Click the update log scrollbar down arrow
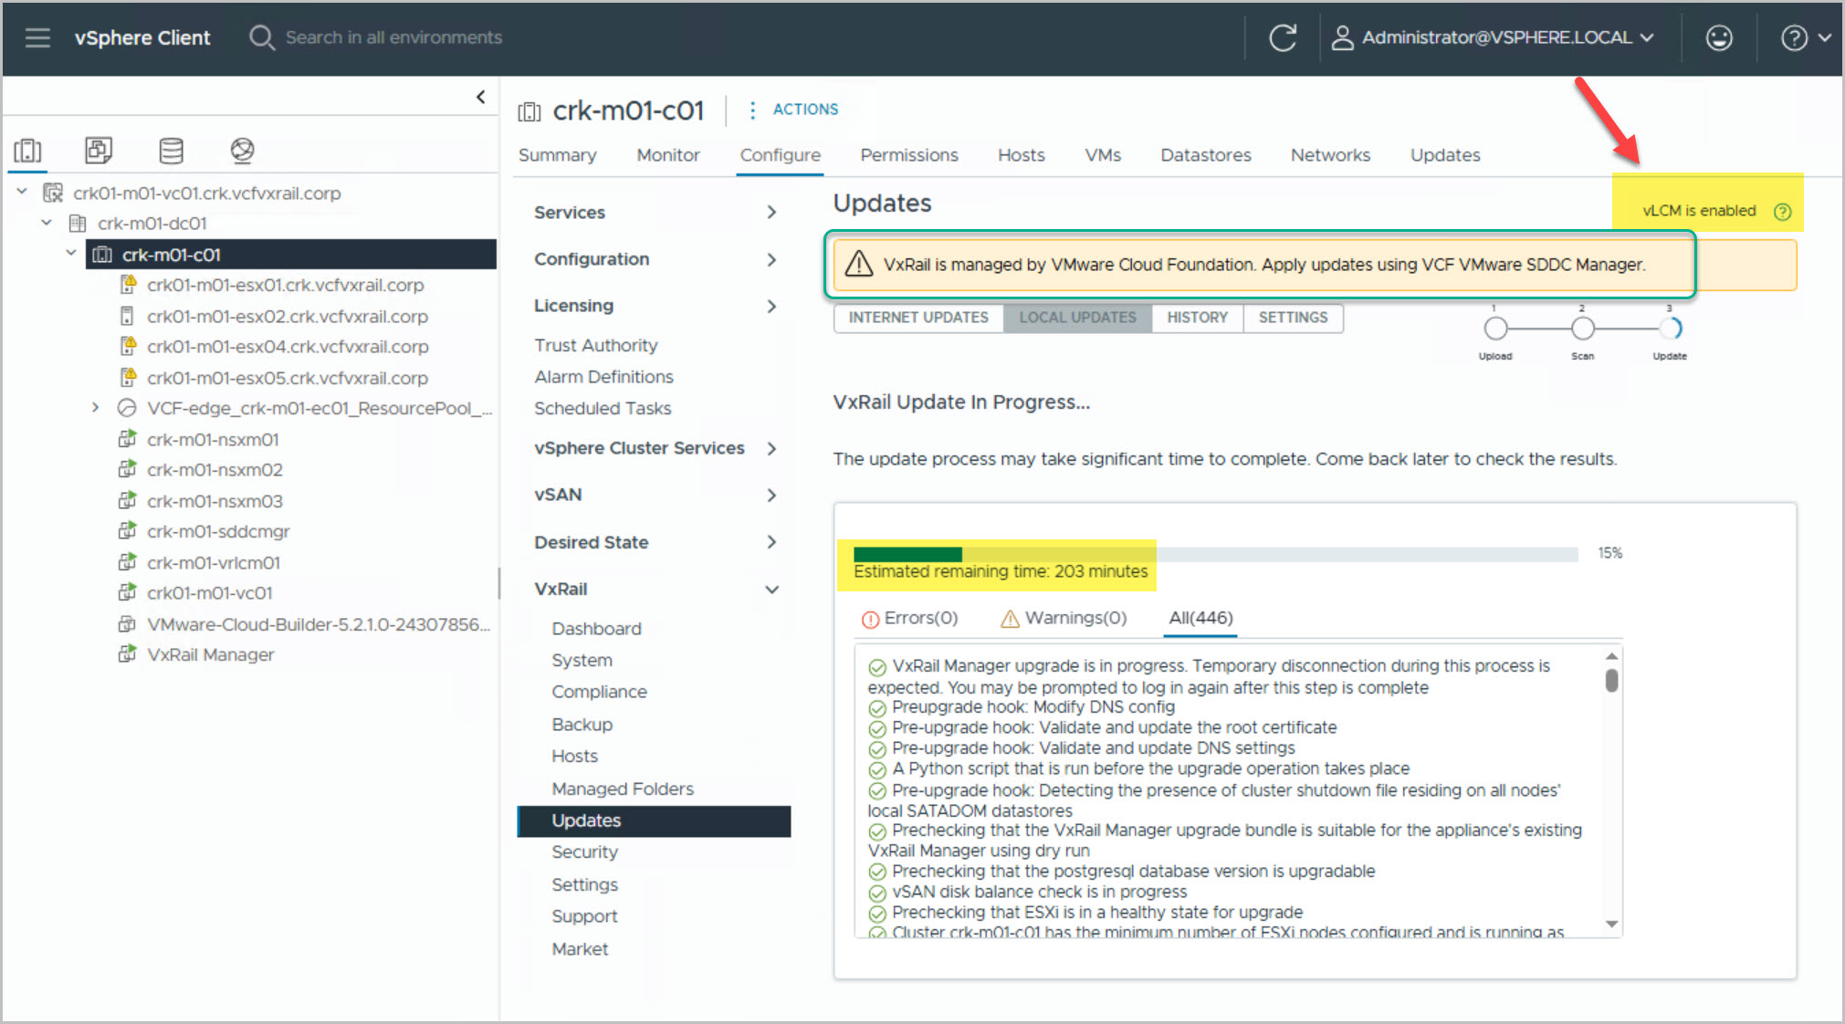The width and height of the screenshot is (1845, 1024). pyautogui.click(x=1611, y=925)
